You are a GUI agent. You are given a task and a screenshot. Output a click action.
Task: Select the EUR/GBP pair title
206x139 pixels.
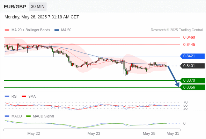(15, 7)
